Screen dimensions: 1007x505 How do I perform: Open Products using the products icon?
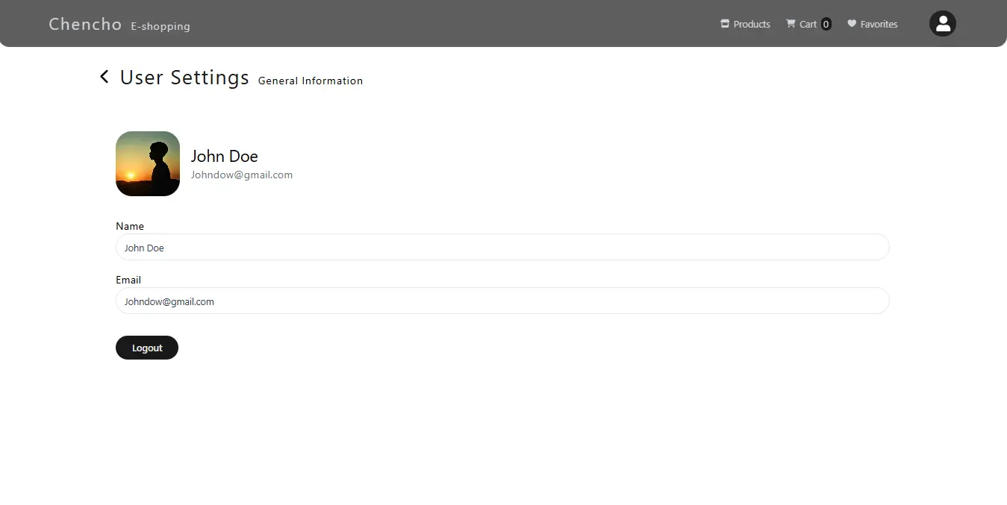click(723, 23)
